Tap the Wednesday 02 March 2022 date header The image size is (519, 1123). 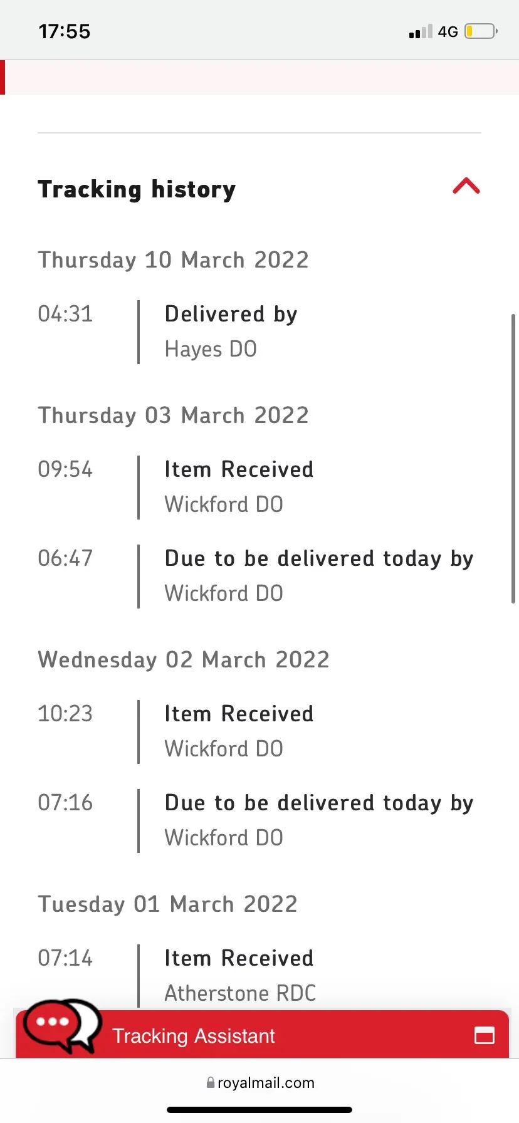click(x=184, y=659)
